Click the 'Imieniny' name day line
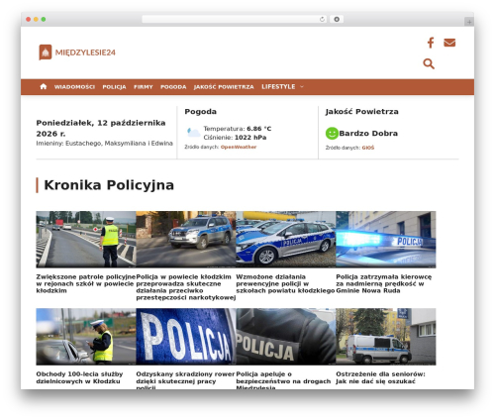The image size is (495, 419). (x=104, y=144)
